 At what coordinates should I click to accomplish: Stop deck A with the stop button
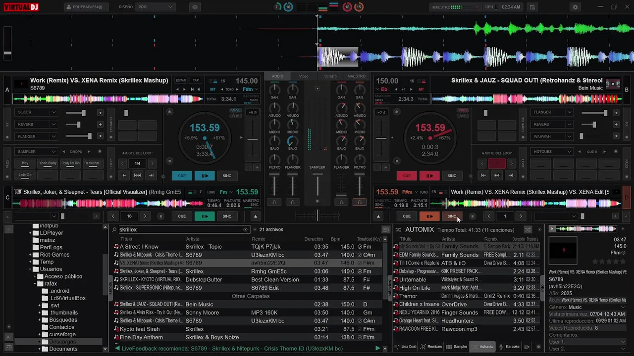point(169,161)
